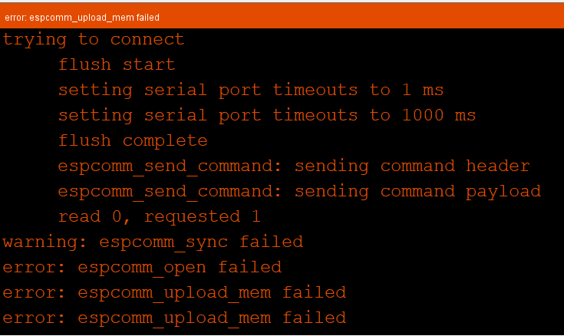Click the first 'espcomm_upload_mem failed' console line
Screen dimensions: 564x336
[x=174, y=292]
